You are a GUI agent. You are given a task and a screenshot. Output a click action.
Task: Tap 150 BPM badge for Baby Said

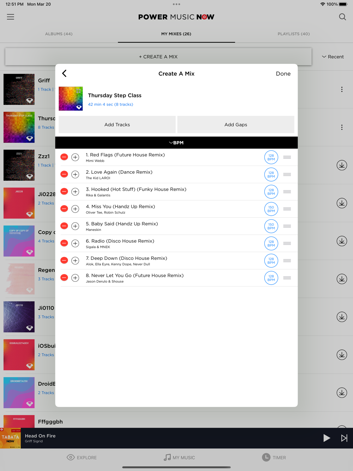click(x=271, y=226)
